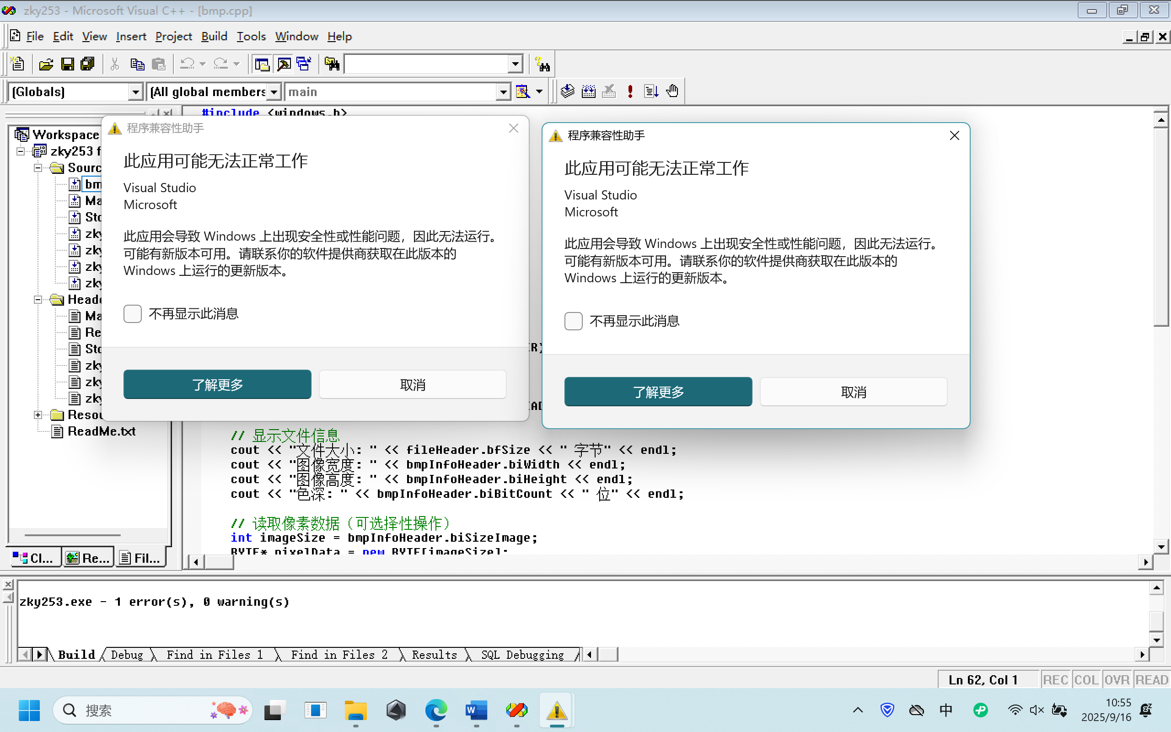Image resolution: width=1171 pixels, height=732 pixels.
Task: Toggle the Output window icon
Action: click(x=284, y=64)
